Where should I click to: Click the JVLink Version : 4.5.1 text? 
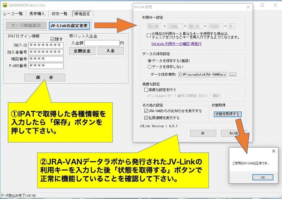tap(159, 126)
